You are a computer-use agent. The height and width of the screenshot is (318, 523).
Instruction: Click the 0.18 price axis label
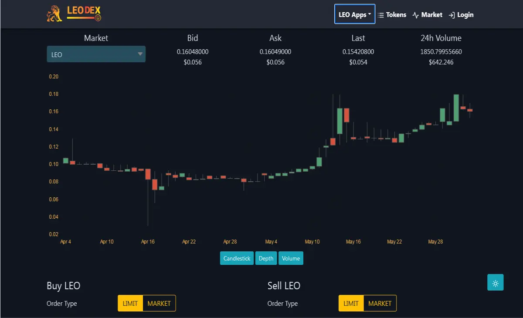[x=54, y=94]
